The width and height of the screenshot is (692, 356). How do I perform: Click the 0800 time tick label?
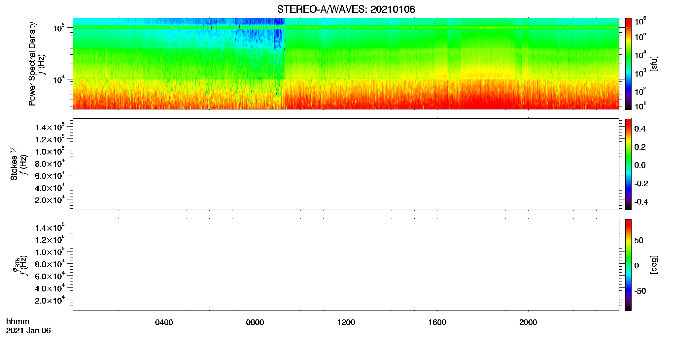255,322
